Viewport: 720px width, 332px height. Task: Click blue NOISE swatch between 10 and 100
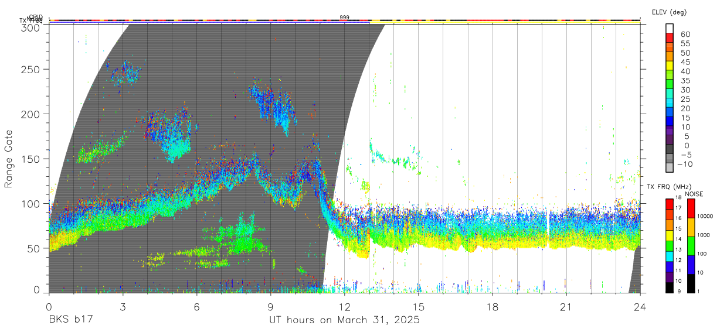pos(691,264)
